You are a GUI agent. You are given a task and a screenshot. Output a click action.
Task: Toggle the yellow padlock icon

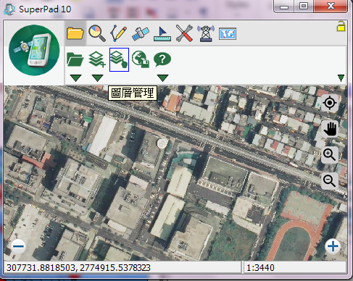coord(341,26)
